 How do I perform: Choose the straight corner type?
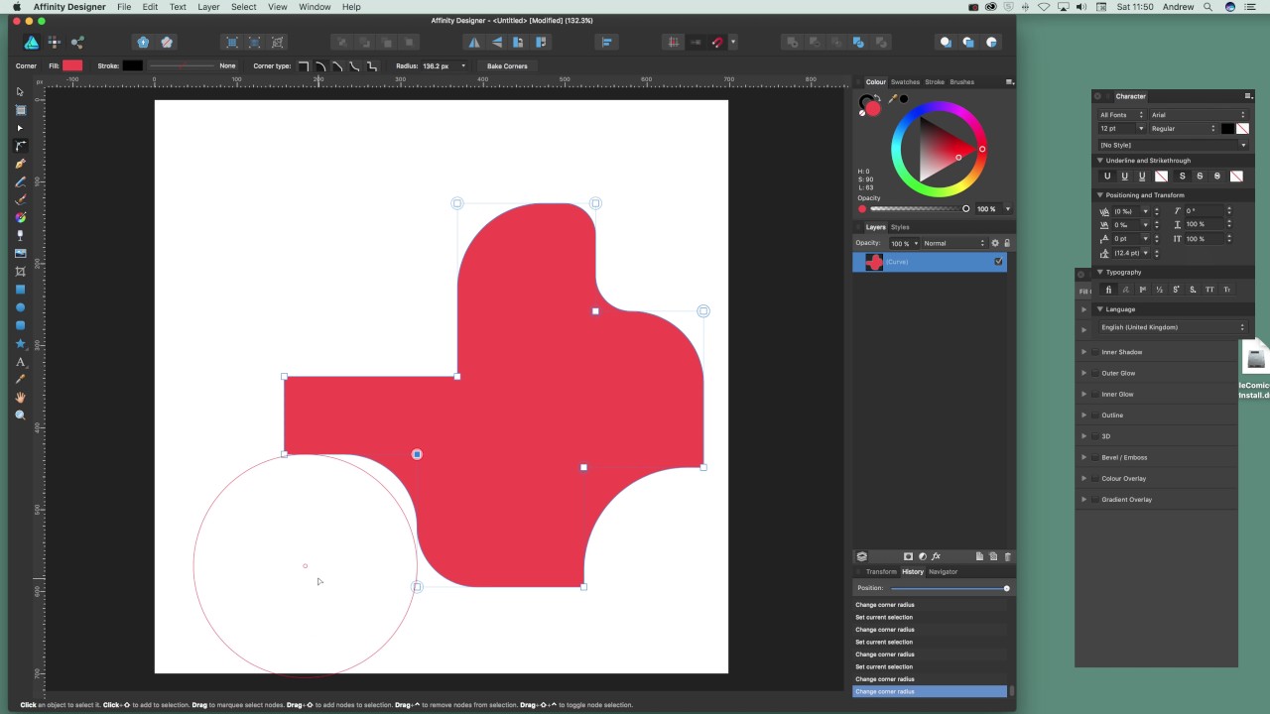click(337, 65)
